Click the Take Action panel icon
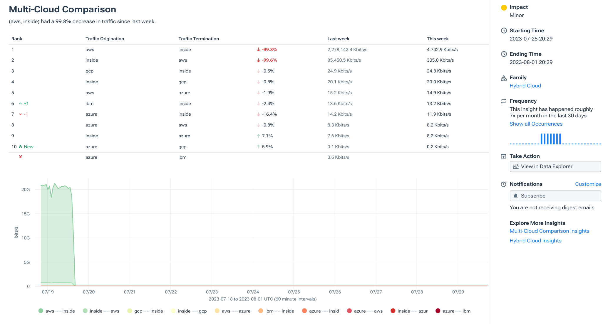Viewport: 608px width, 324px height. tap(504, 156)
